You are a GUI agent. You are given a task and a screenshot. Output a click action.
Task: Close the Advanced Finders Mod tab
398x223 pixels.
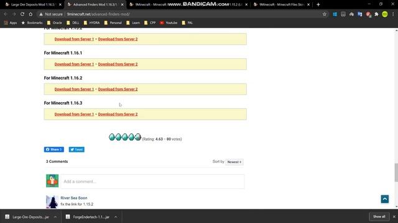pyautogui.click(x=122, y=4)
